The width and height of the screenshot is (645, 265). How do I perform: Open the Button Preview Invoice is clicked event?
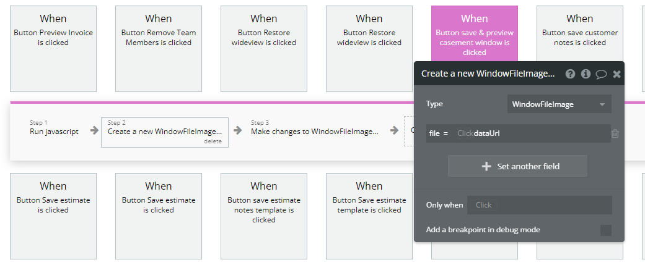coord(53,49)
